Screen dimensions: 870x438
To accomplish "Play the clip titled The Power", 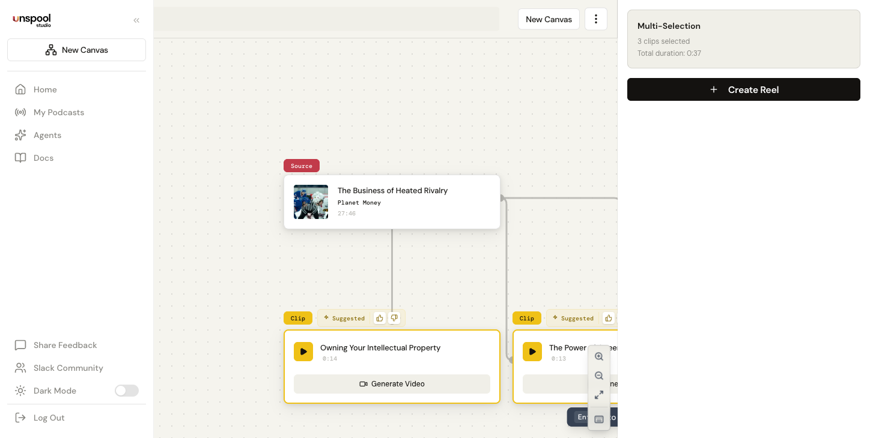I will pyautogui.click(x=532, y=352).
